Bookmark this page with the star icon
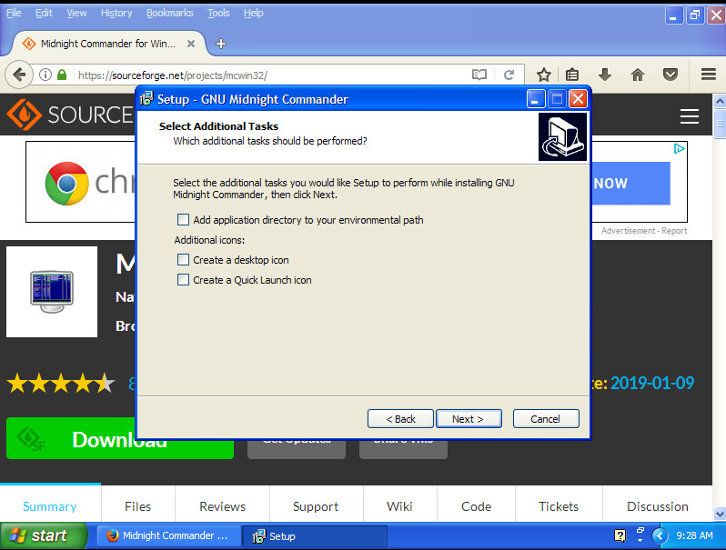 [x=543, y=75]
